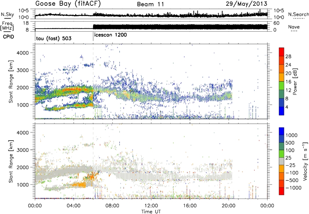Screen dimensions: 309x214
Task: Click the bright blue bottom segment of the power colorbar
Action: click(282, 111)
